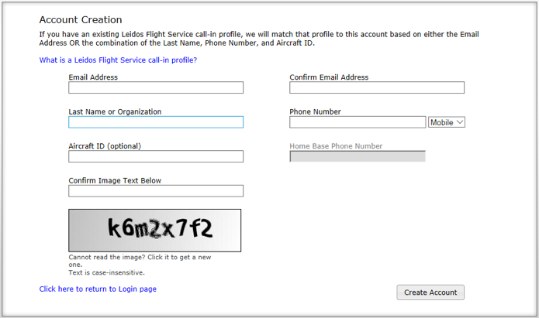Open the Mobile phone type dropdown
Image resolution: width=539 pixels, height=318 pixels.
[447, 122]
